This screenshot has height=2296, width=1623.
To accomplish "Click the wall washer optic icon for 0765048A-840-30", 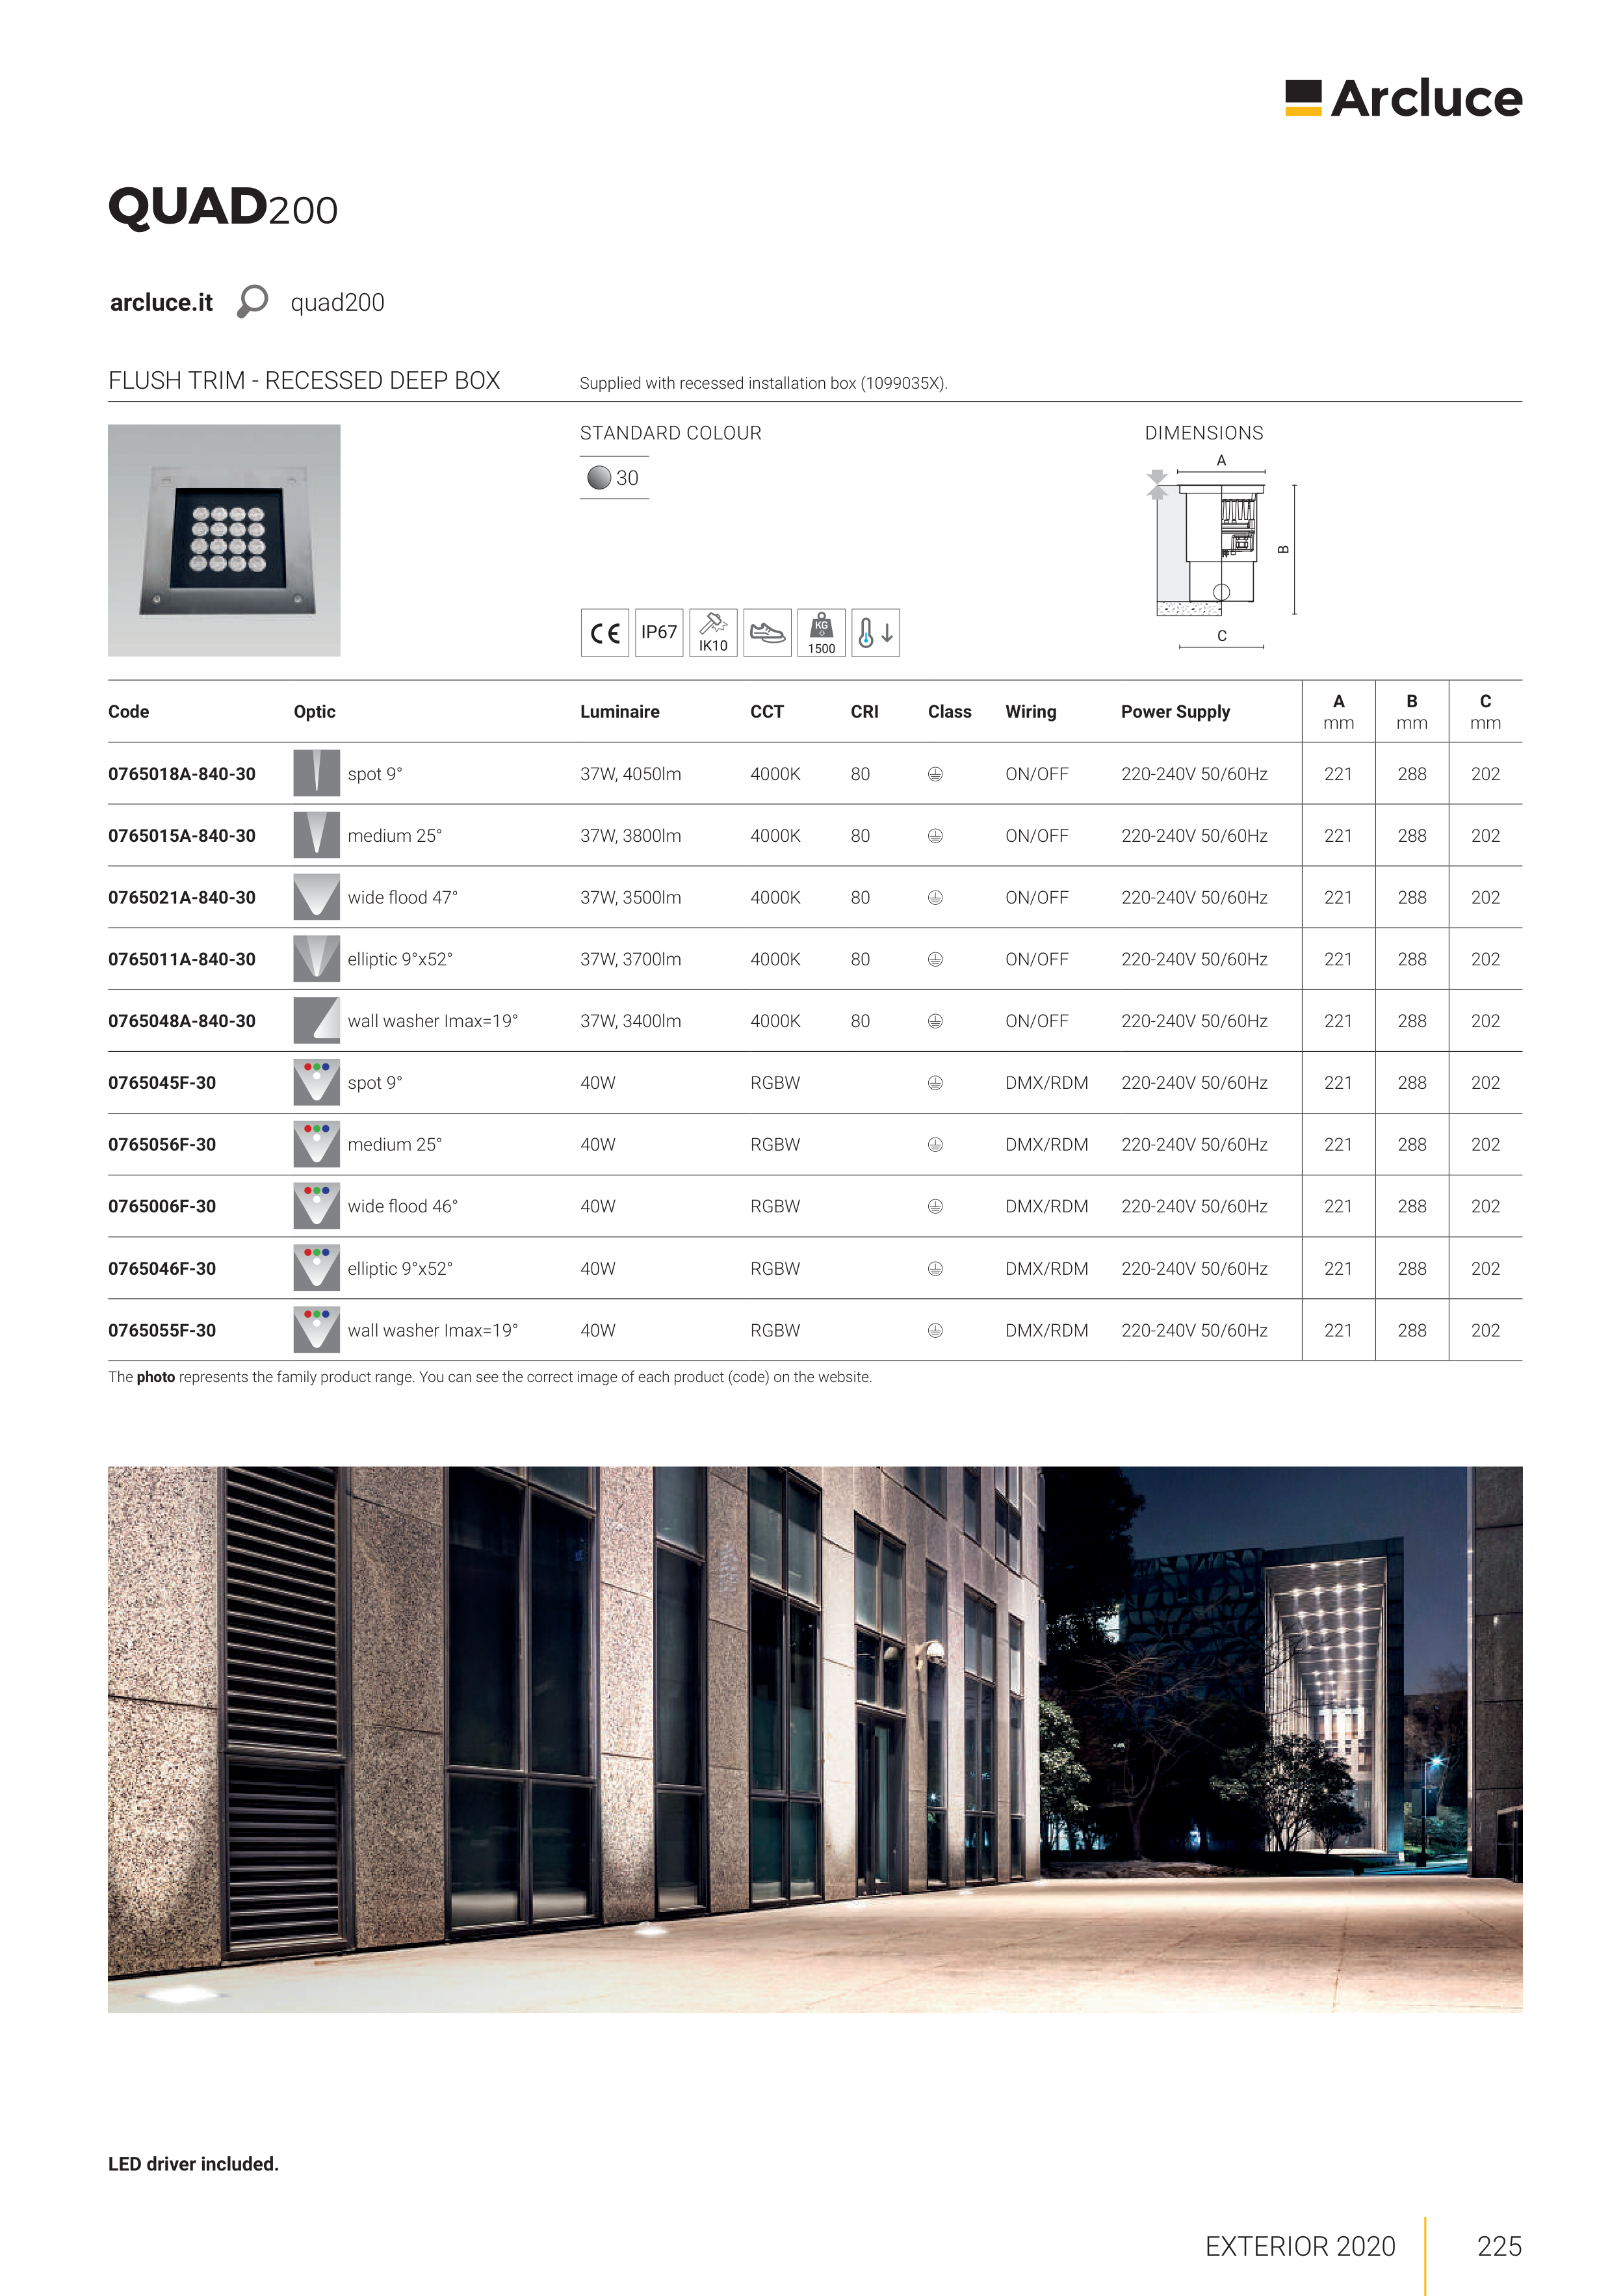I will 316,1020.
